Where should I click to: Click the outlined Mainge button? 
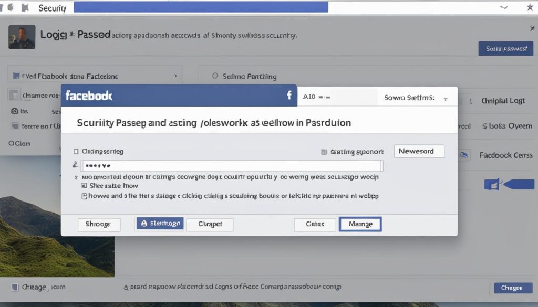(360, 224)
